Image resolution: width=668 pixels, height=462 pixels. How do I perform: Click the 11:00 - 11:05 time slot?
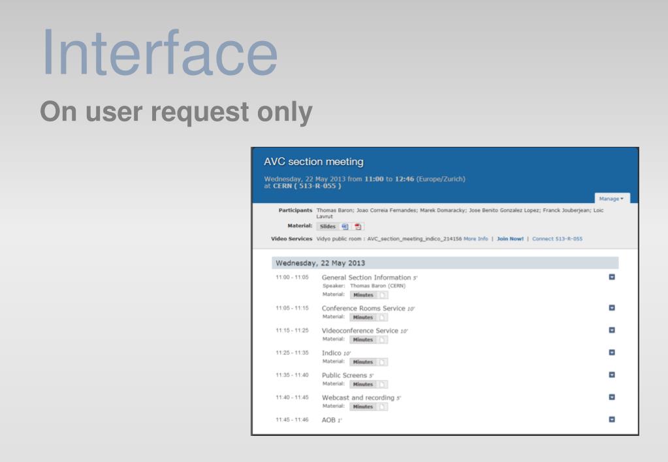click(x=293, y=277)
